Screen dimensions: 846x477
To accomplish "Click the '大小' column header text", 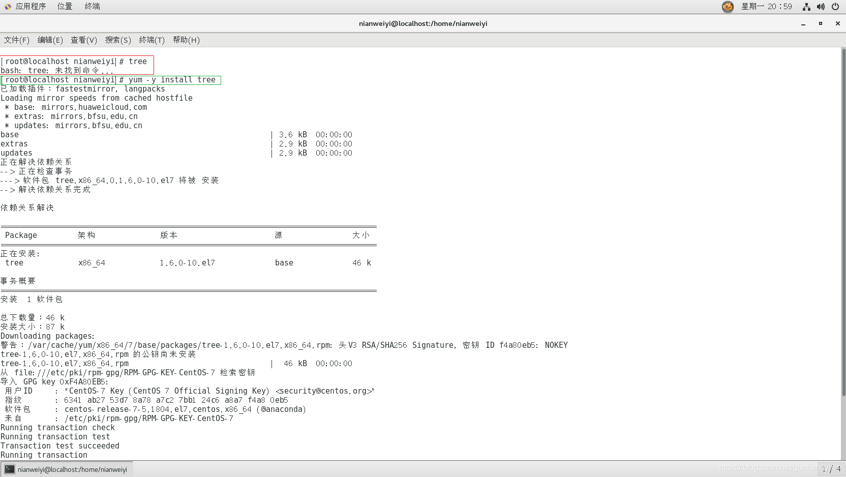I will (x=361, y=235).
